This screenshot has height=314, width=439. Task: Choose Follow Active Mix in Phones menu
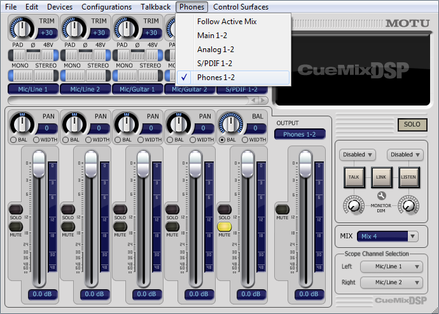point(233,22)
